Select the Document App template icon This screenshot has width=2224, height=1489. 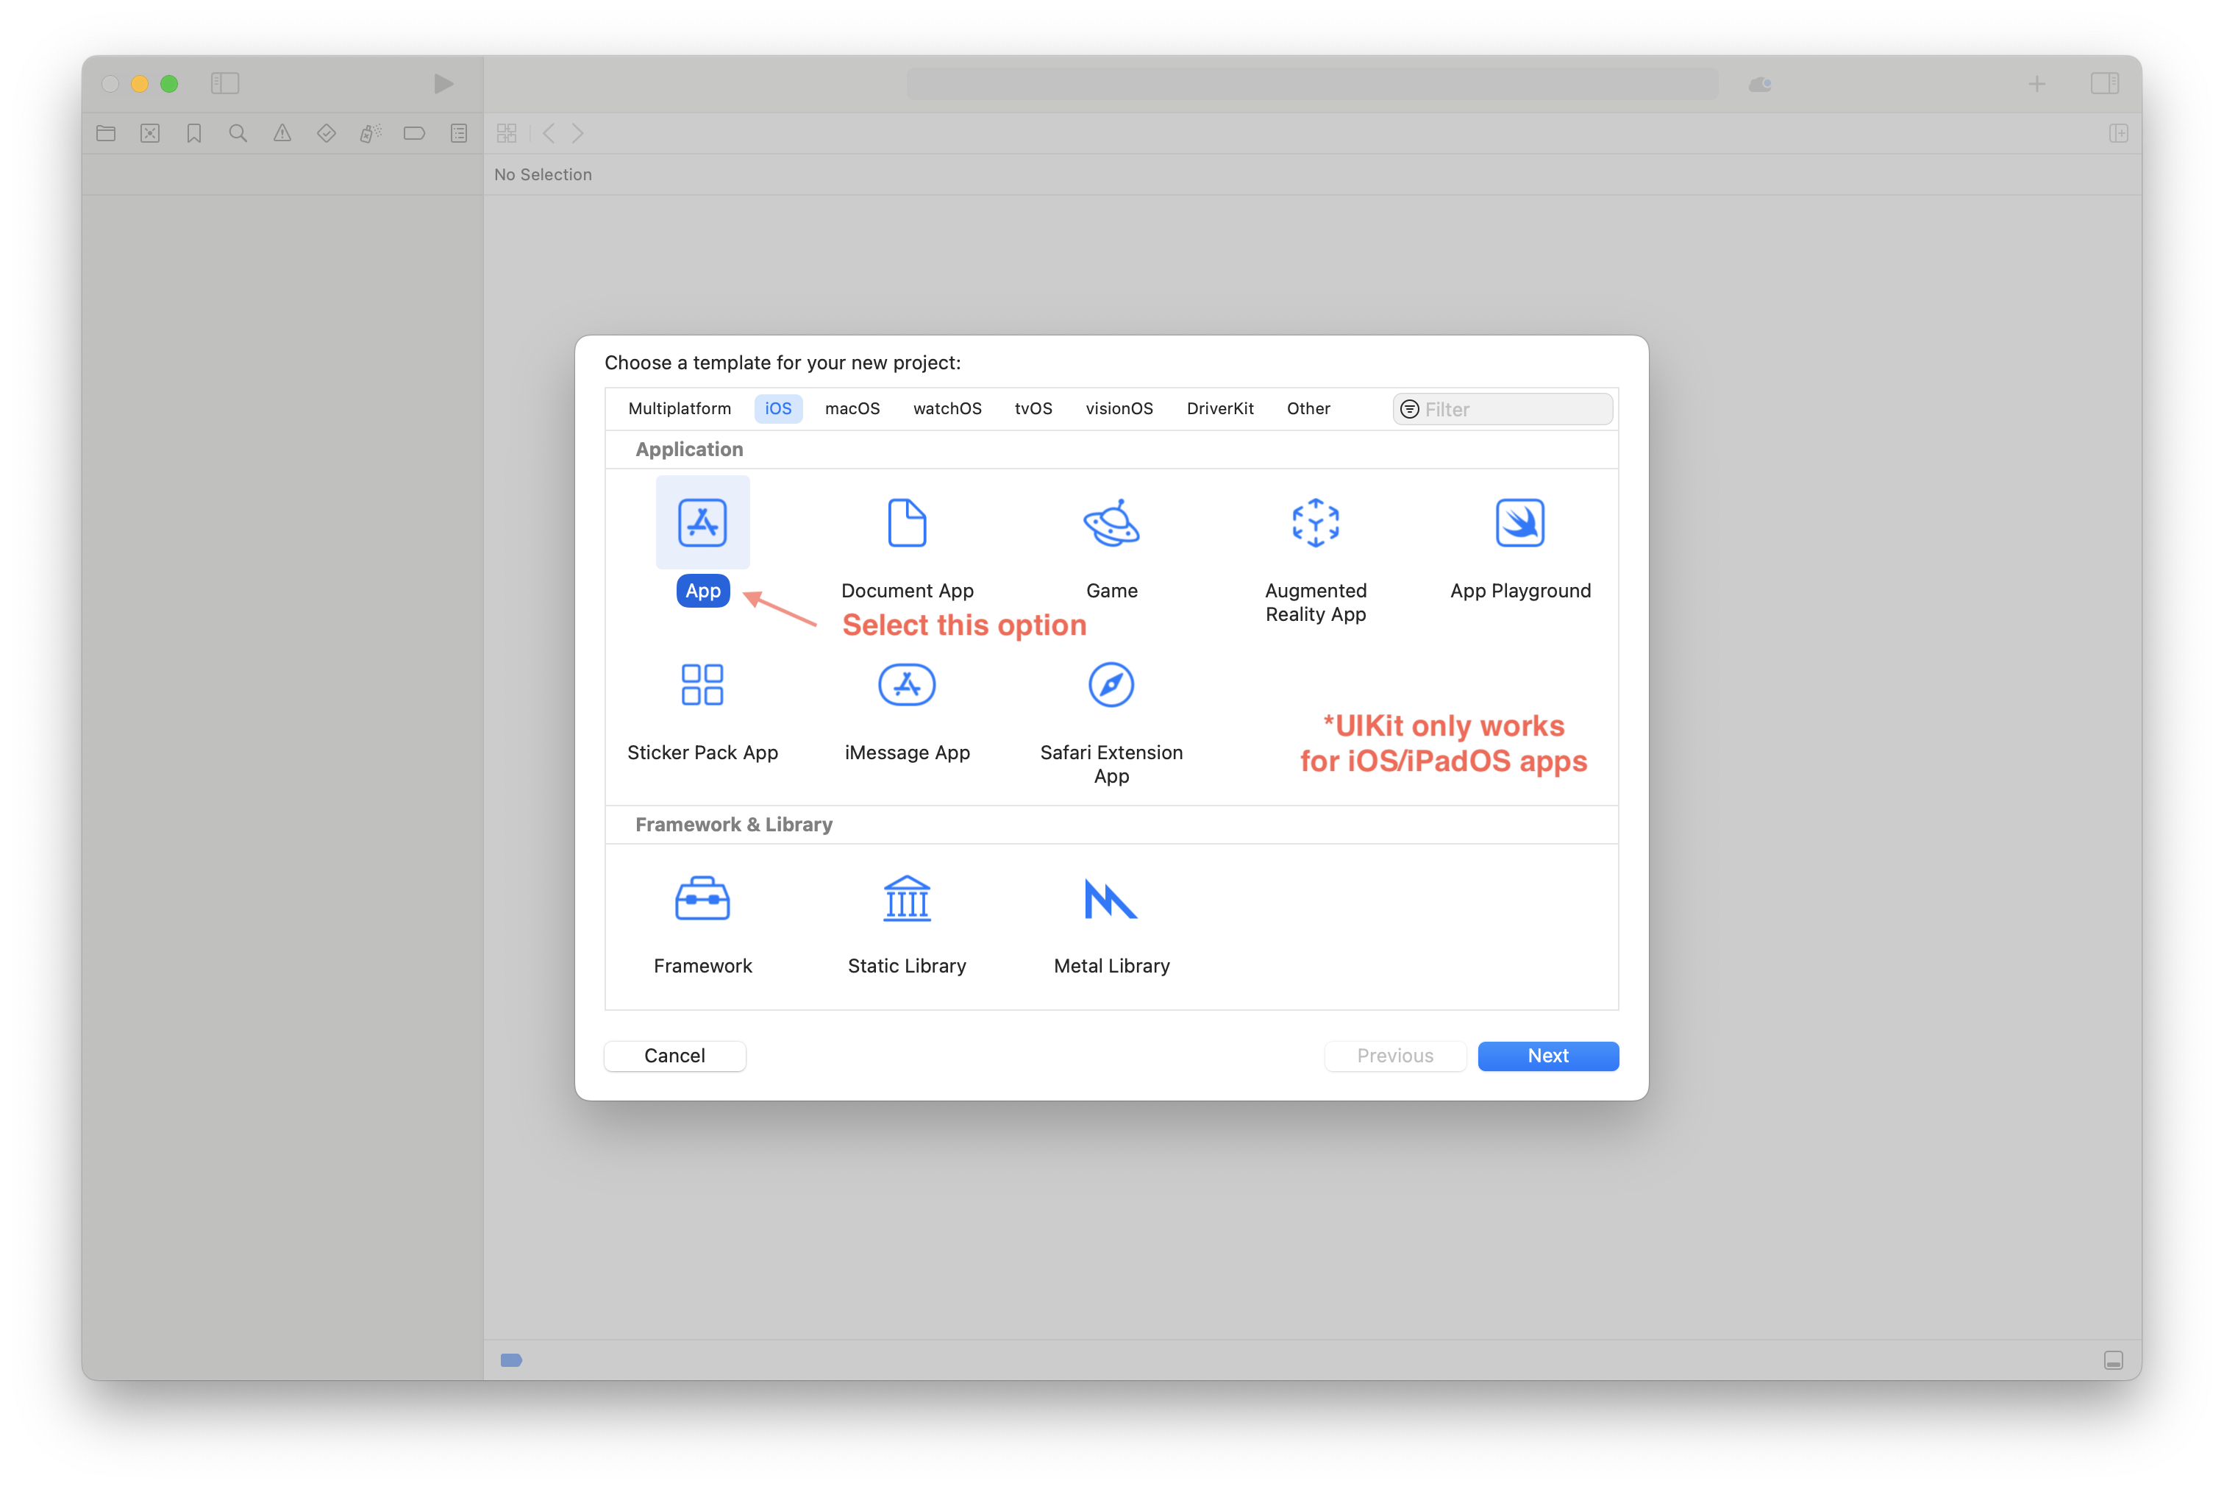pyautogui.click(x=907, y=522)
